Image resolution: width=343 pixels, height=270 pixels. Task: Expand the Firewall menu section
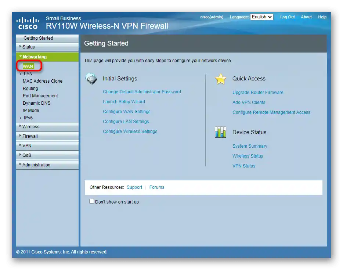47,136
